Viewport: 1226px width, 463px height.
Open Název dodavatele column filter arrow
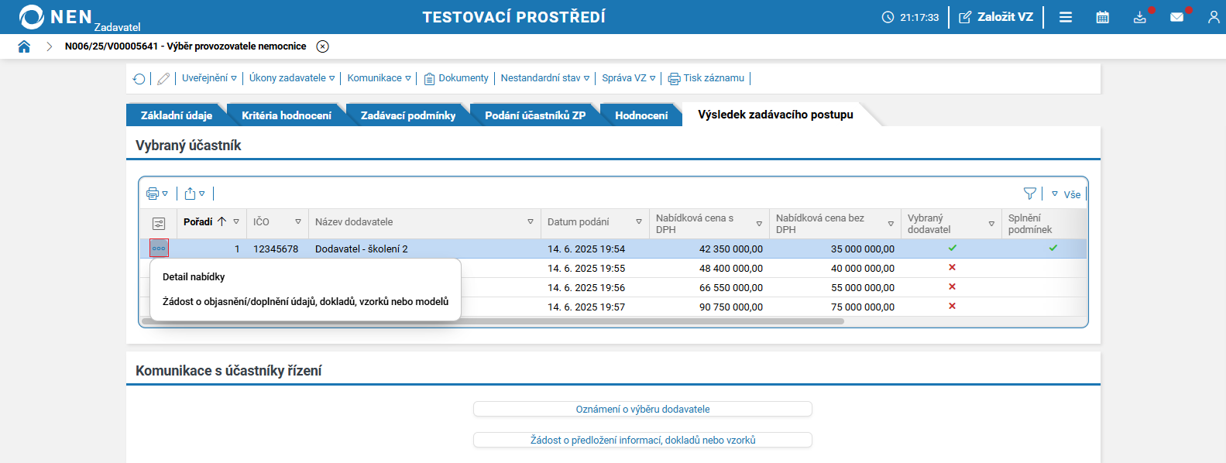click(x=531, y=222)
